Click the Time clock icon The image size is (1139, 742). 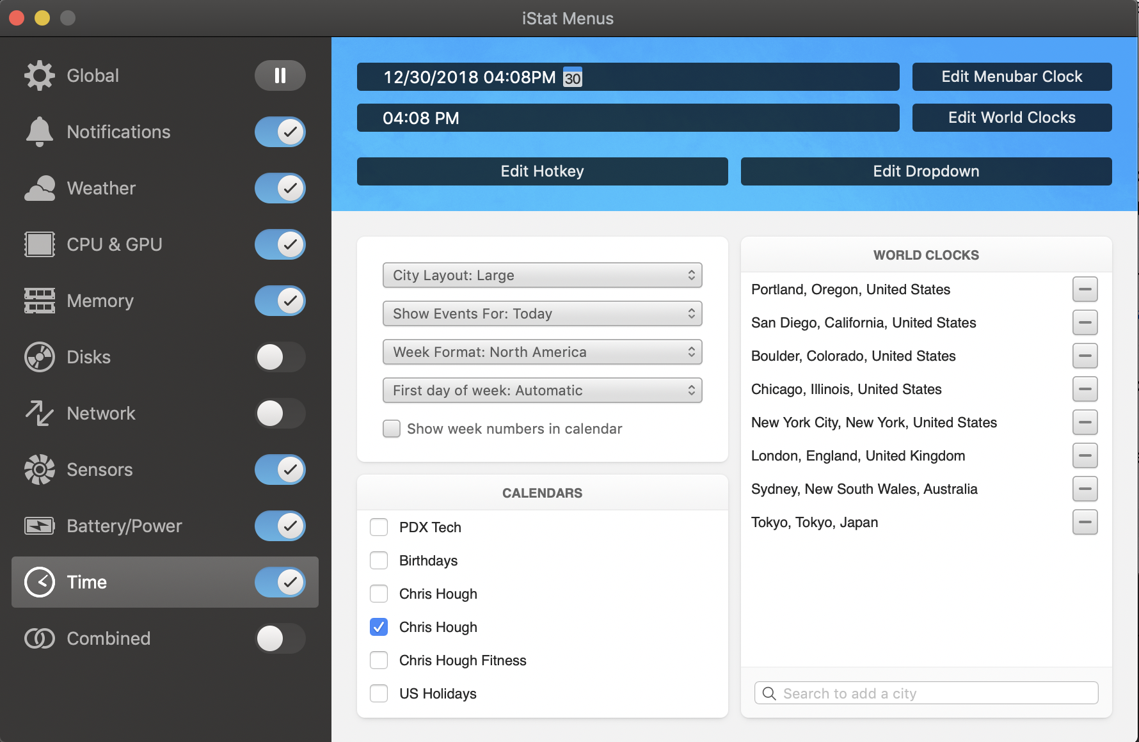point(40,582)
